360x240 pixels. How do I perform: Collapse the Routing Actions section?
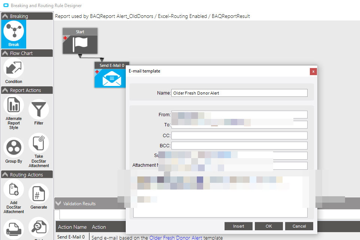(x=27, y=175)
